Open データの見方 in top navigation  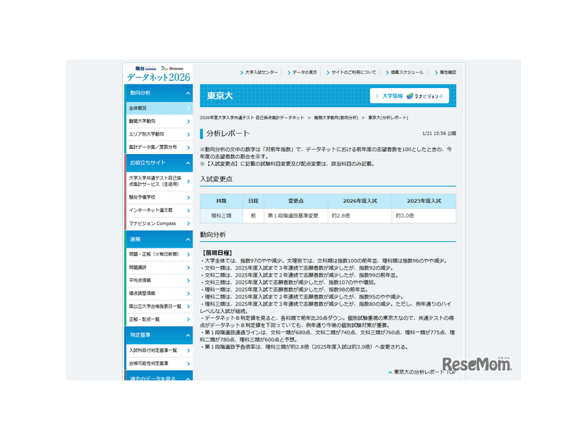click(x=304, y=72)
